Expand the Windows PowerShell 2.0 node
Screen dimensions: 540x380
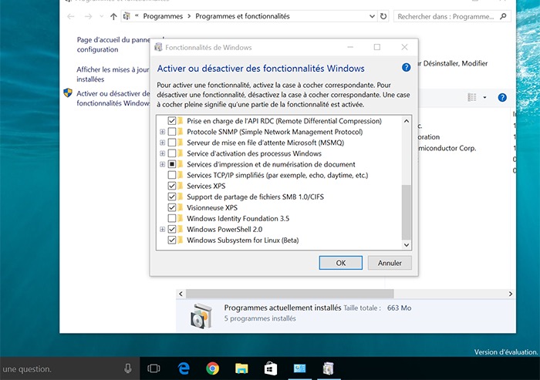click(x=162, y=230)
